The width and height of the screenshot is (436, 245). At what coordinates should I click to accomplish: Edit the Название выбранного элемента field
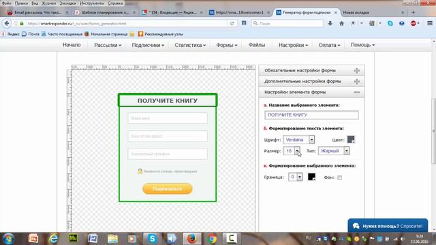pos(311,115)
